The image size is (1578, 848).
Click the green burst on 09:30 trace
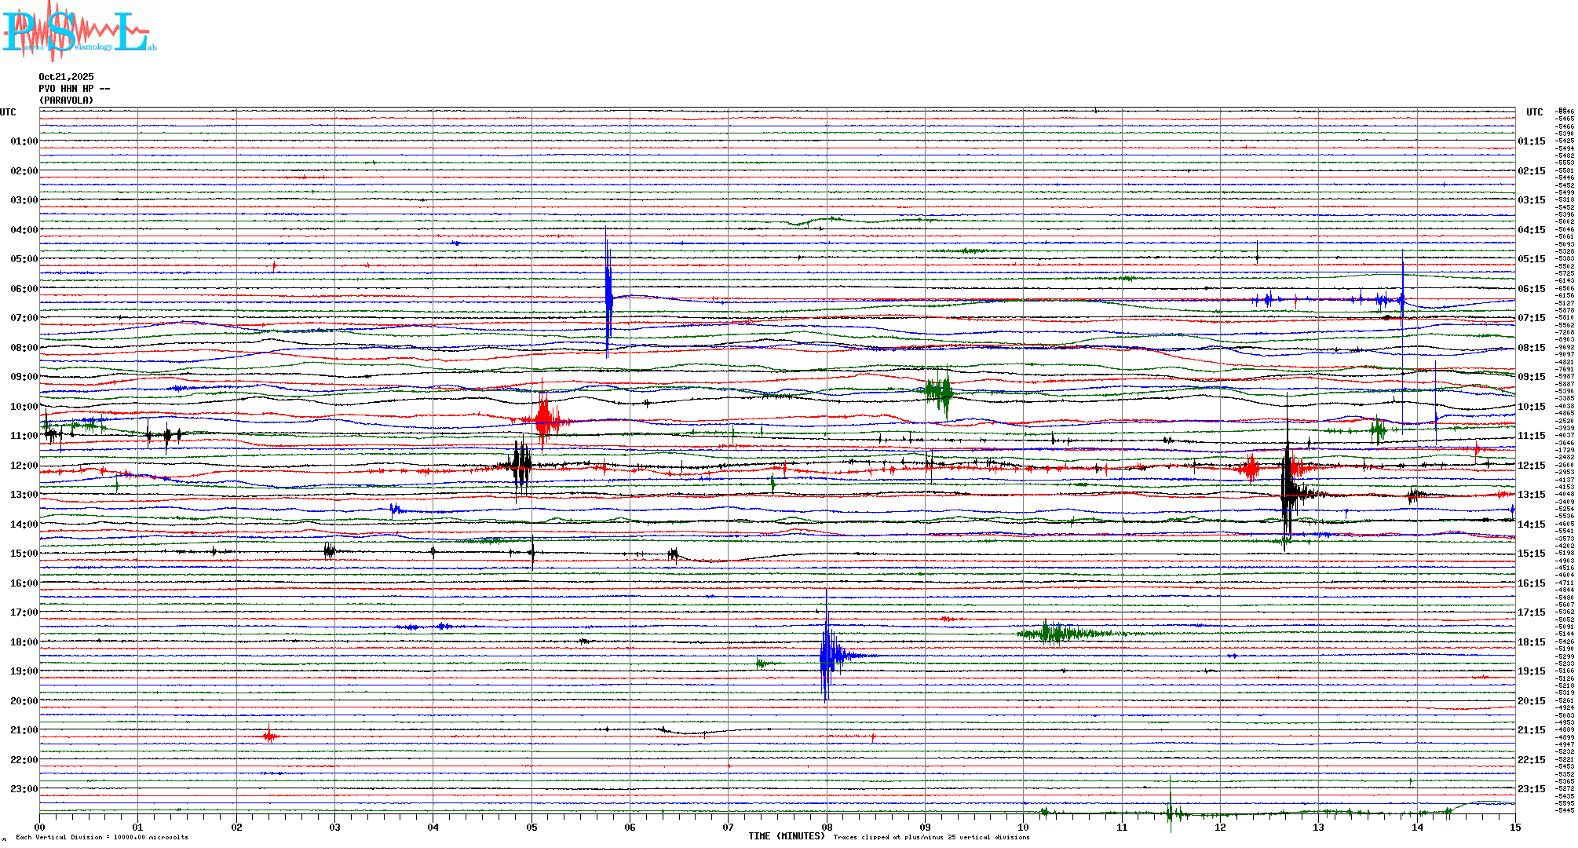coord(939,390)
